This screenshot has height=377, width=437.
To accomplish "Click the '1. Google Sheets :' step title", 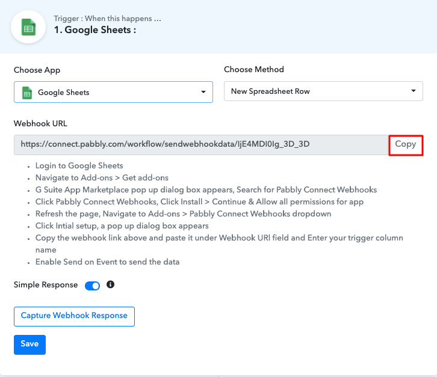I will [95, 30].
